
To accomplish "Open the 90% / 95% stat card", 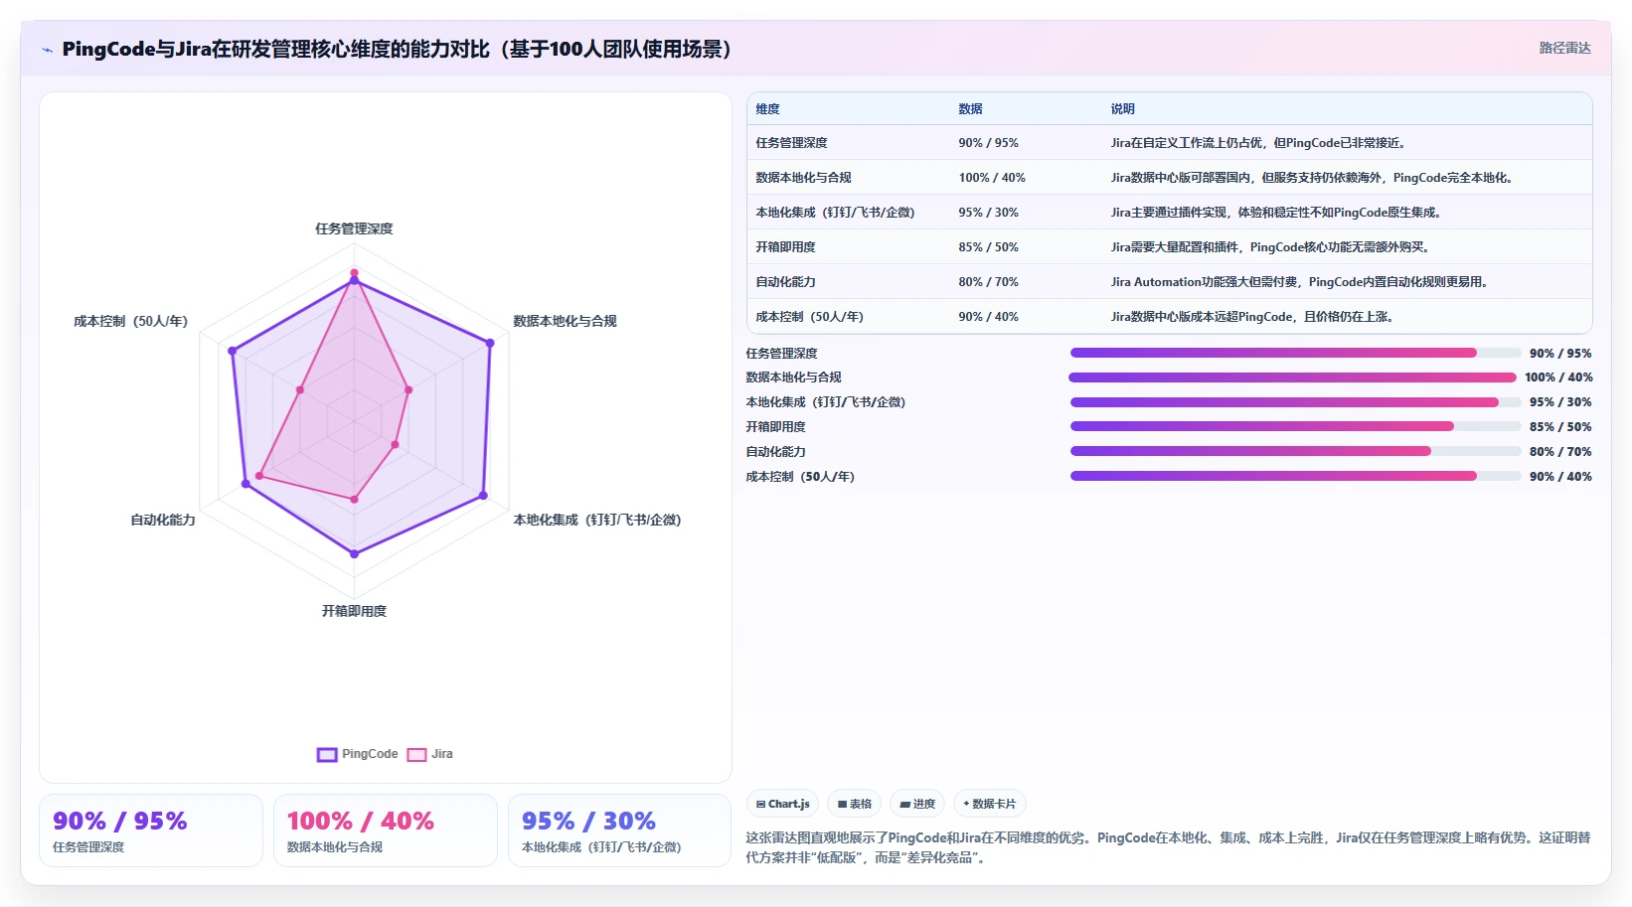I will click(151, 831).
